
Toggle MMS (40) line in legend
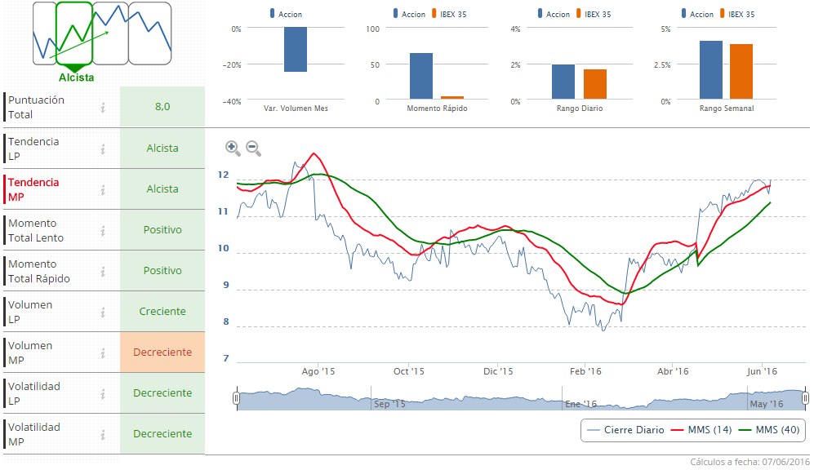[767, 430]
